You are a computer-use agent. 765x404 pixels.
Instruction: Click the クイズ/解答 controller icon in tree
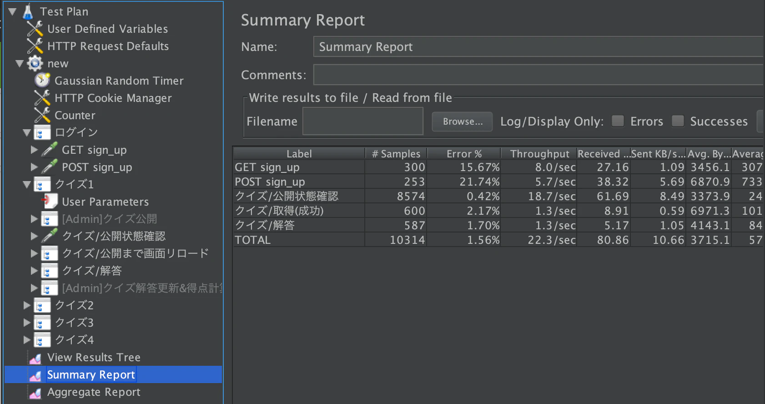pyautogui.click(x=50, y=271)
